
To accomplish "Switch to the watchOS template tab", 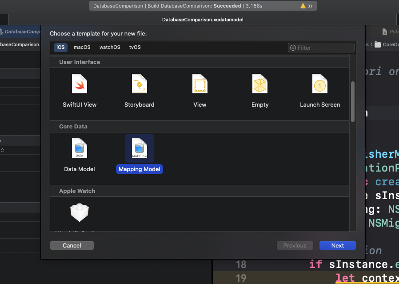I will [x=109, y=47].
